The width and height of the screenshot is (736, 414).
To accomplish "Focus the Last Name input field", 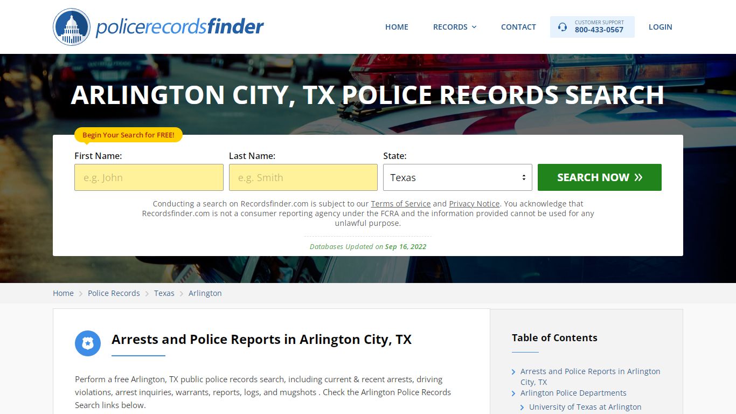I will 303,177.
